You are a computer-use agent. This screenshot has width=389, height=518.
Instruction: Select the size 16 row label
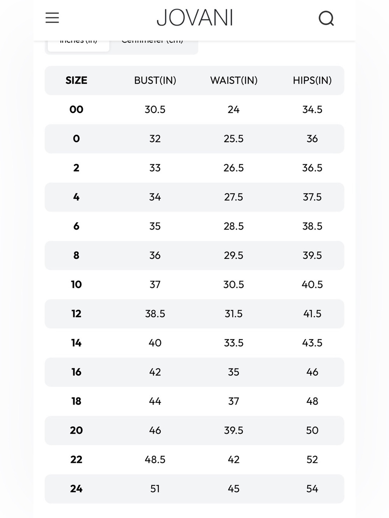pos(76,372)
